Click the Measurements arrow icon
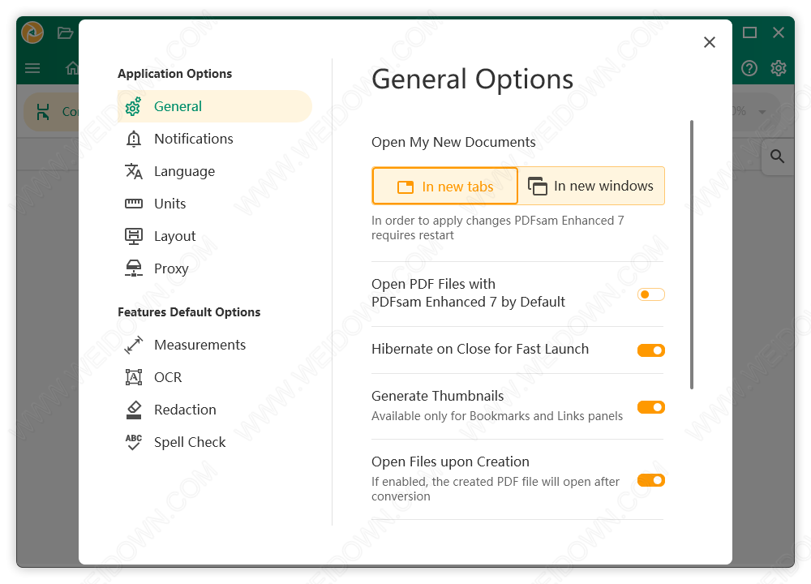 (134, 345)
